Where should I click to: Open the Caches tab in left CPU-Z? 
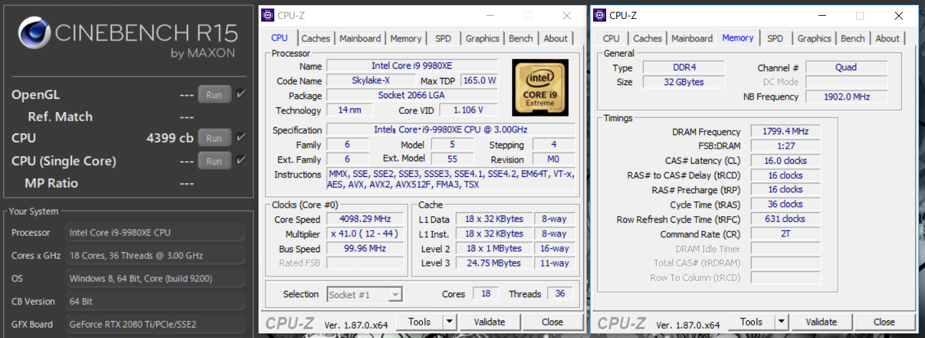coord(316,39)
